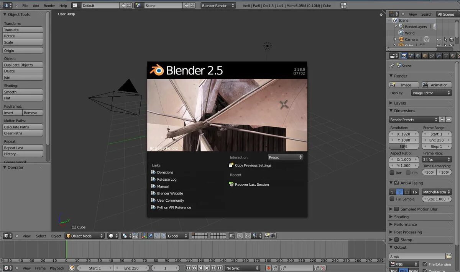Enable the Full Sample checkbox
460x272 pixels.
pyautogui.click(x=392, y=199)
